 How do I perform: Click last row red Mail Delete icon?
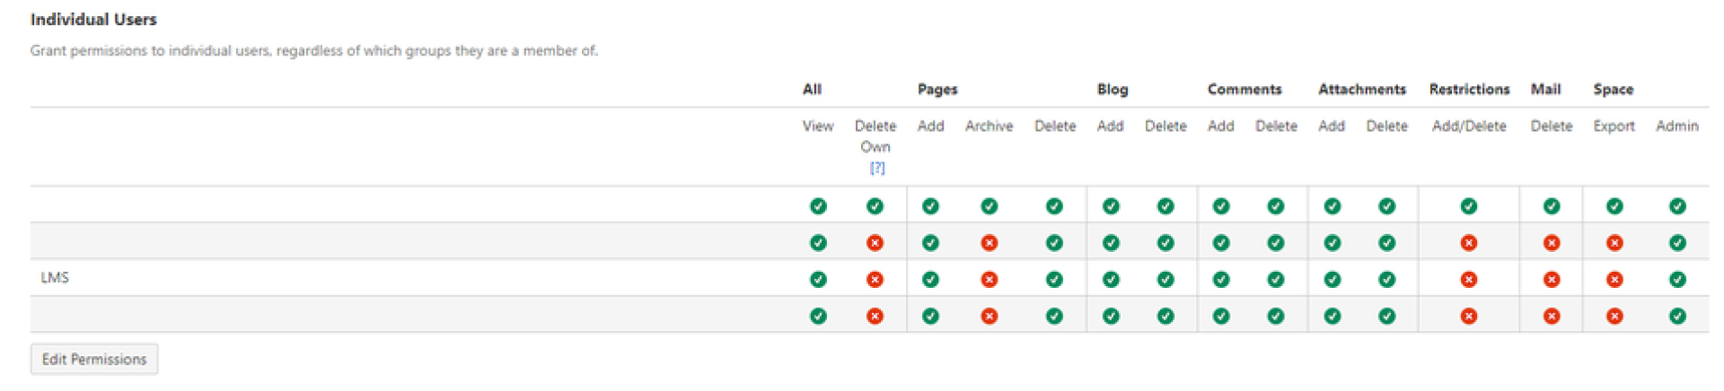pyautogui.click(x=1552, y=317)
